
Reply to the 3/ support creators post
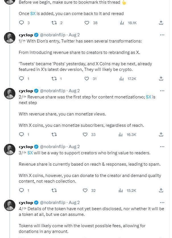(22, 190)
